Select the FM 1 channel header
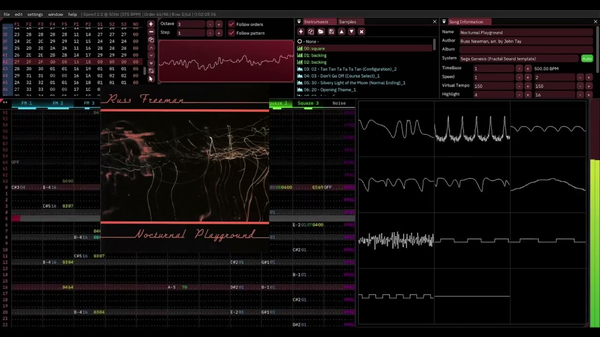The width and height of the screenshot is (600, 337). click(27, 103)
